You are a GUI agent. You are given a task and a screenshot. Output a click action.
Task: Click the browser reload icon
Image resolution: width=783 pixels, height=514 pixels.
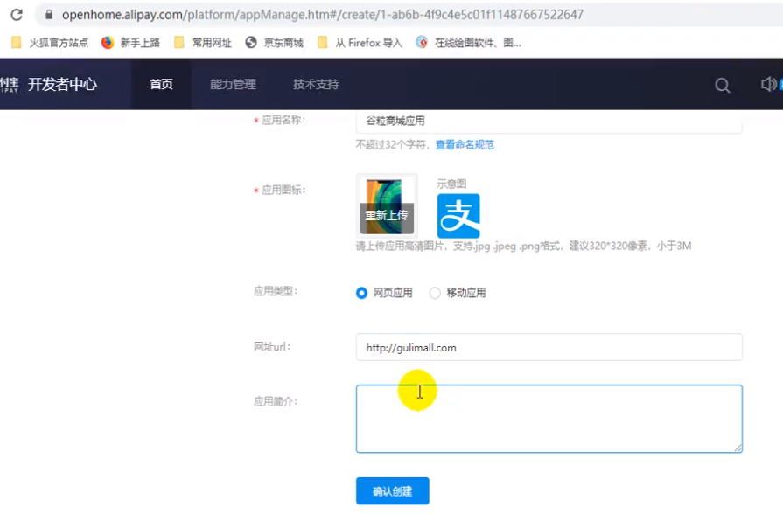[16, 15]
